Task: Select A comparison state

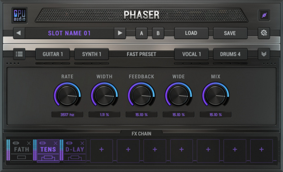Action: pyautogui.click(x=141, y=33)
